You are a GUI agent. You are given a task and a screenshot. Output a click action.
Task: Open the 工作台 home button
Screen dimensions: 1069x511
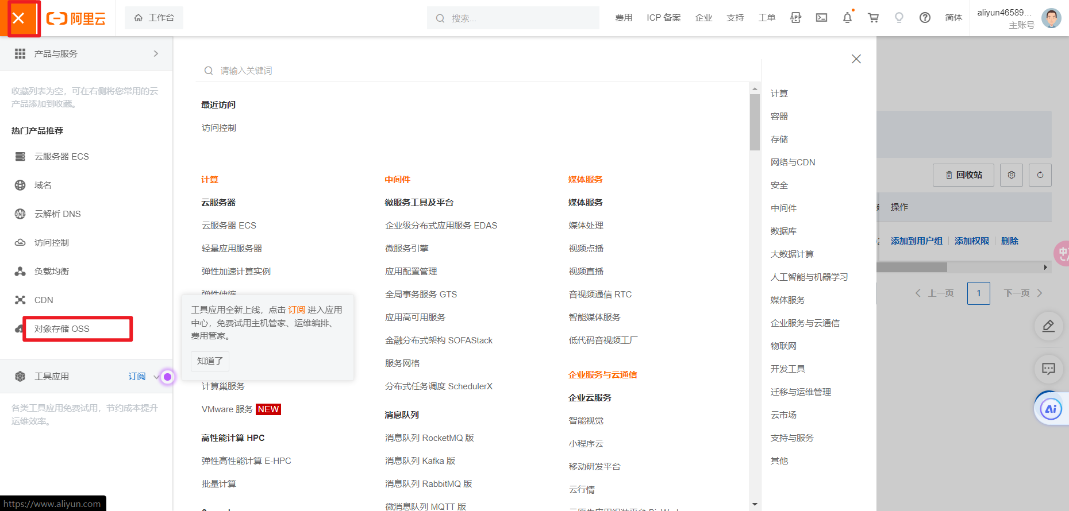pos(154,18)
